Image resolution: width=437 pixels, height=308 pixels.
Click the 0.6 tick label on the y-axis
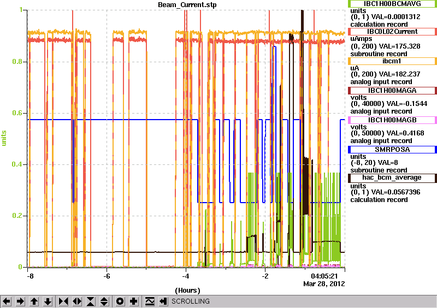click(x=17, y=113)
